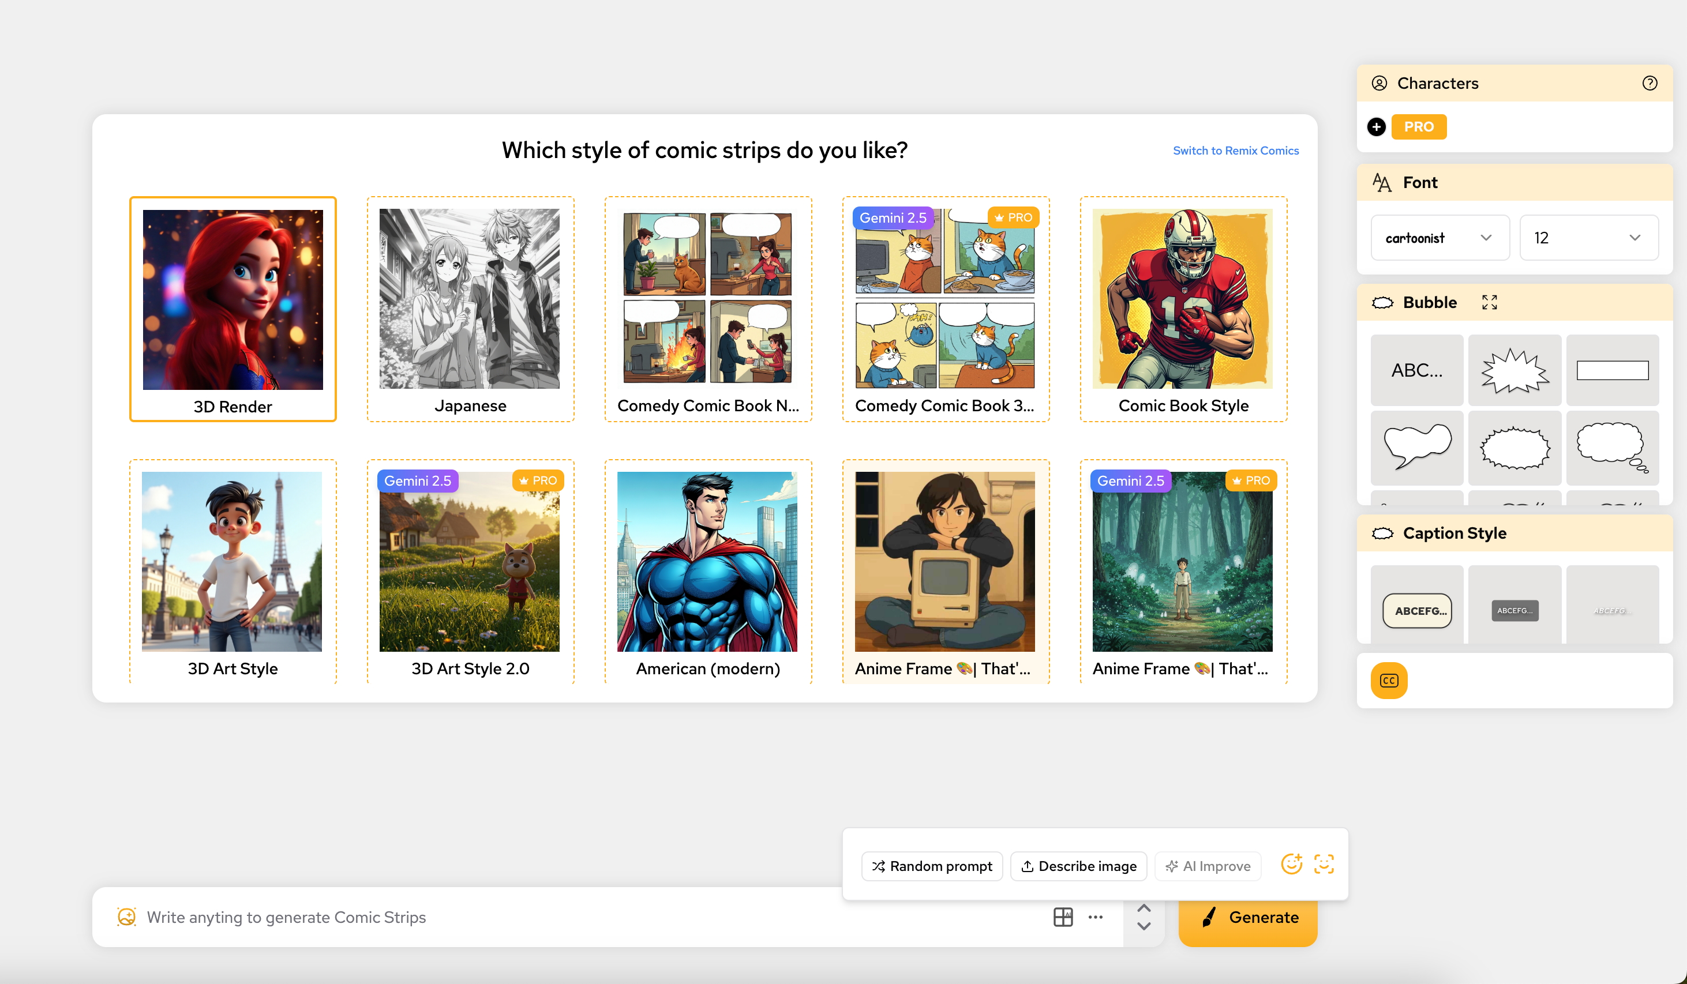
Task: Click the face scan icon
Action: click(1324, 864)
